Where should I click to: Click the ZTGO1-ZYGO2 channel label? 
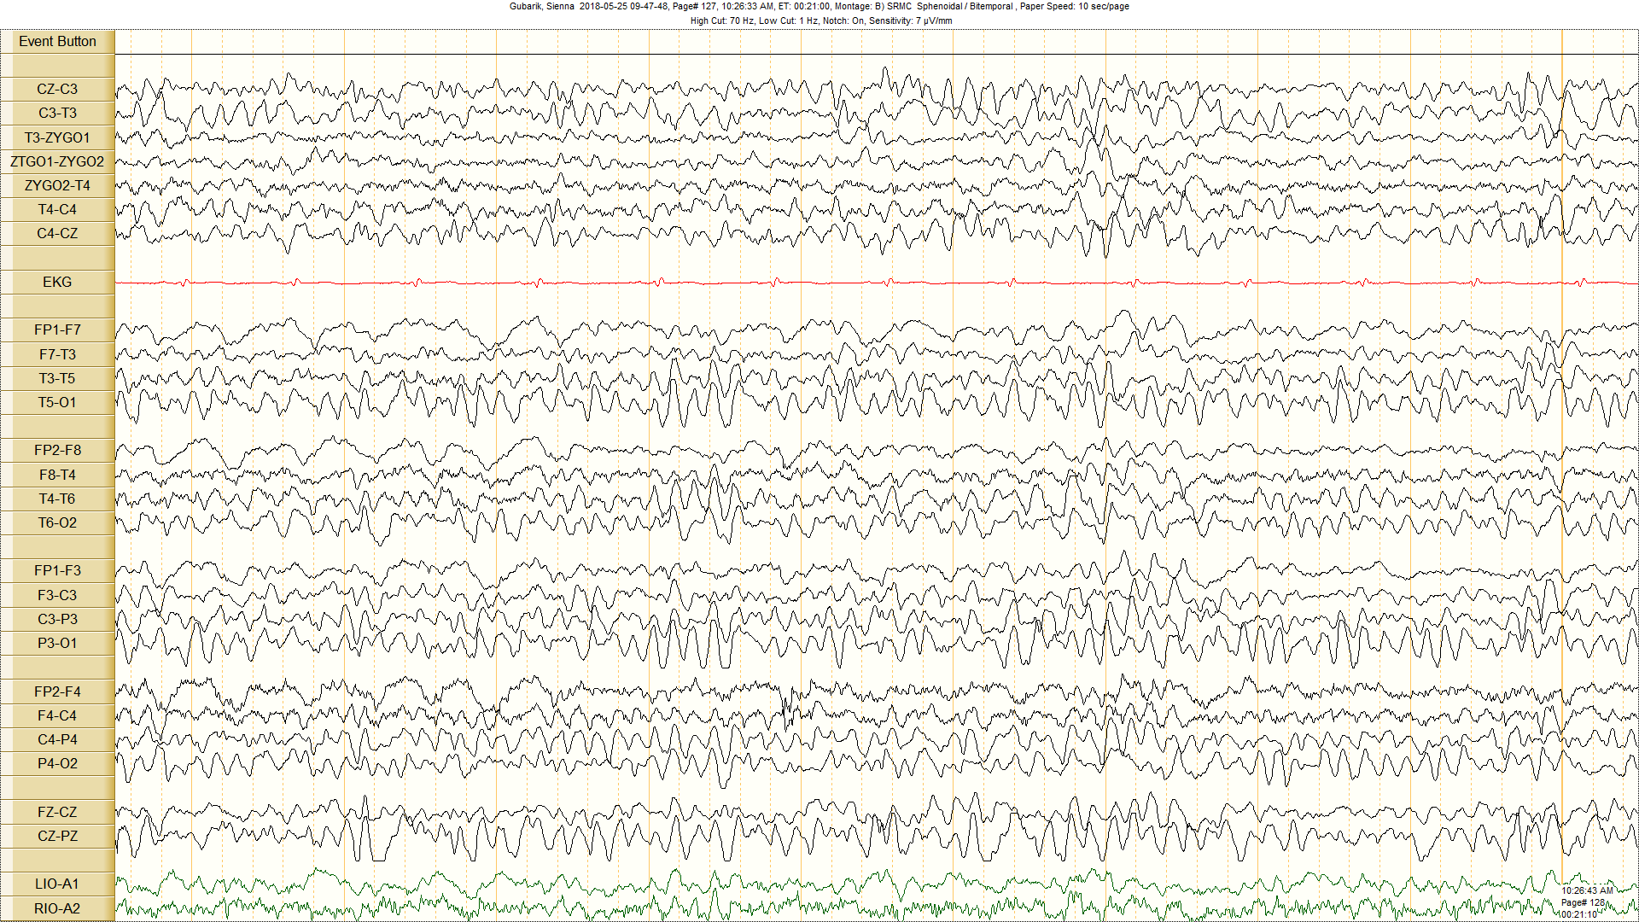(57, 161)
